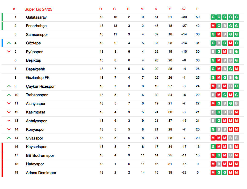Open the Galatasaray team row
This screenshot has height=189, width=247.
point(123,17)
